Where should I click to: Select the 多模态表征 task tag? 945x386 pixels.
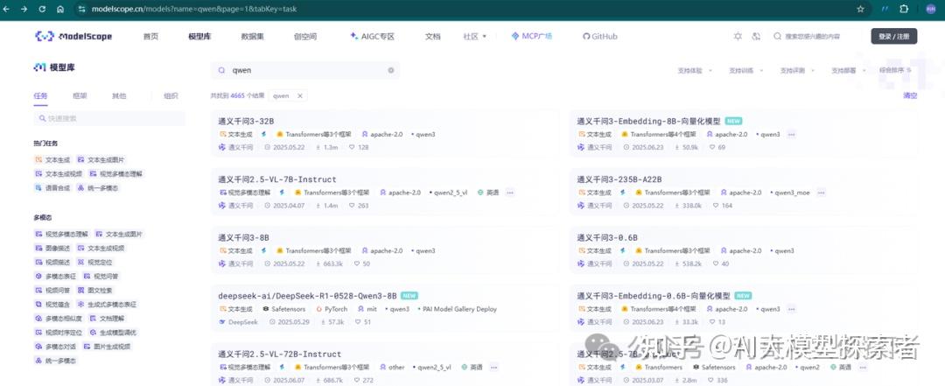(x=55, y=277)
